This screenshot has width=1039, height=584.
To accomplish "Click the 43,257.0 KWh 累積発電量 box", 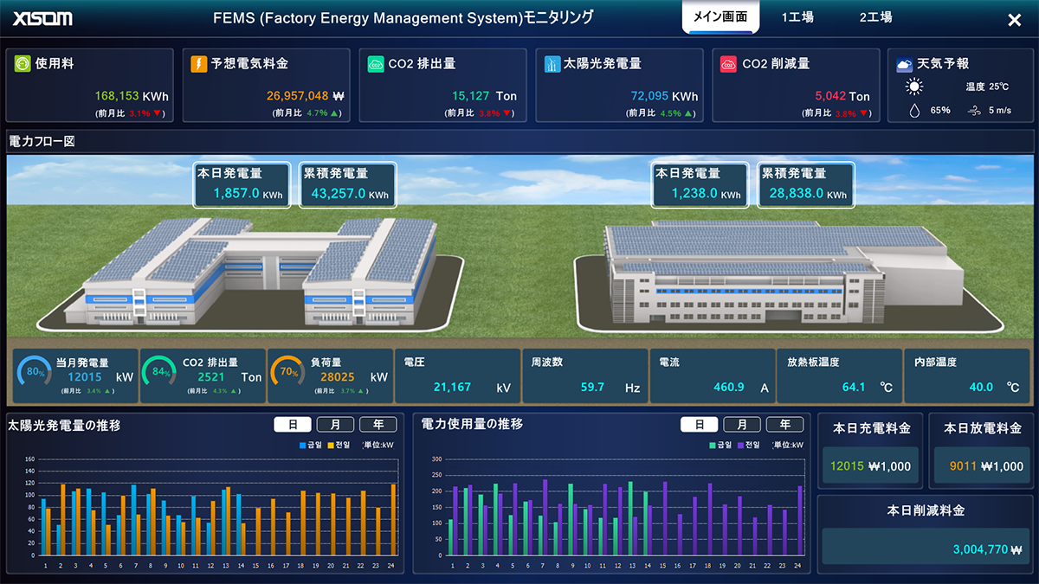I will pos(347,184).
